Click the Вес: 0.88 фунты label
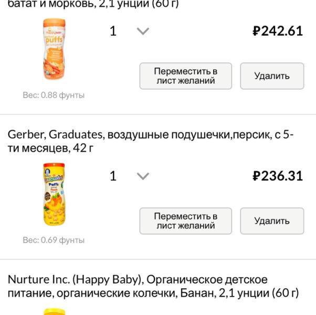316x315 pixels. pos(54,96)
